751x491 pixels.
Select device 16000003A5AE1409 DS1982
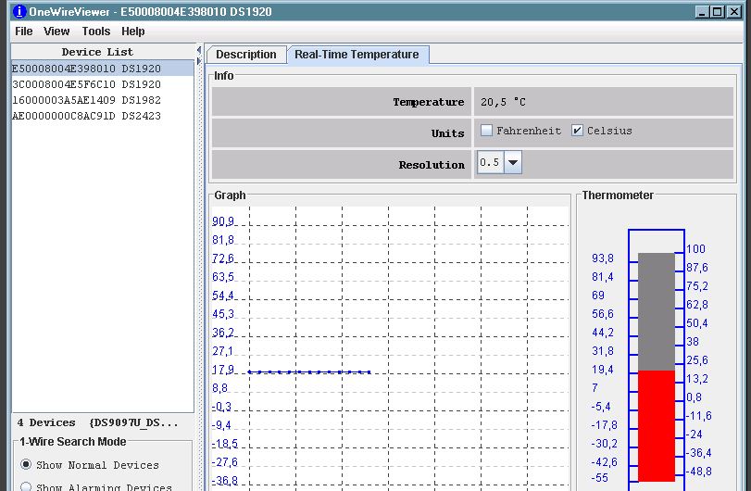[86, 100]
